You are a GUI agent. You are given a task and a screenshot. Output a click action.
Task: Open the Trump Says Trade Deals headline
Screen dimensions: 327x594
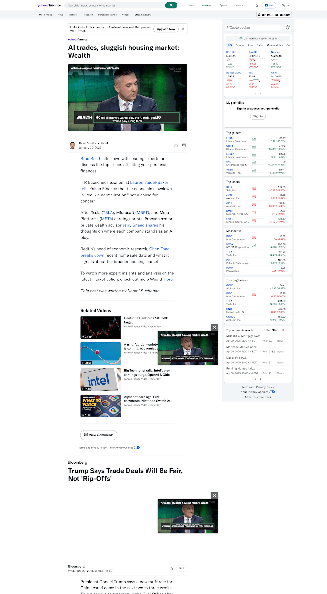[x=126, y=475]
